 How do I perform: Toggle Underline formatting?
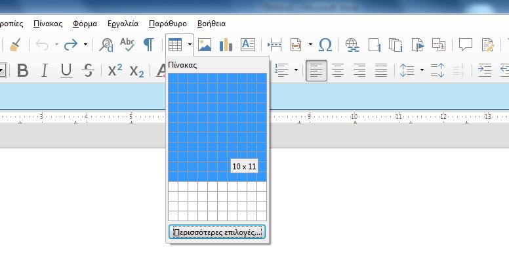tap(66, 70)
